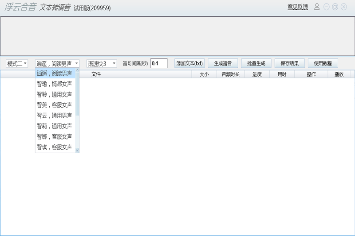Click the 语句间隔 input field showing 0.4
Image resolution: width=355 pixels, height=236 pixels.
tap(159, 63)
